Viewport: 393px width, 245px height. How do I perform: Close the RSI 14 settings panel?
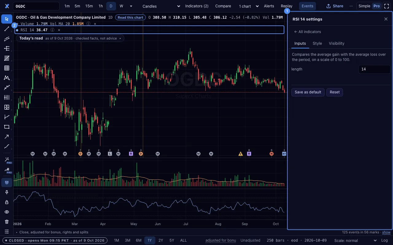386,19
